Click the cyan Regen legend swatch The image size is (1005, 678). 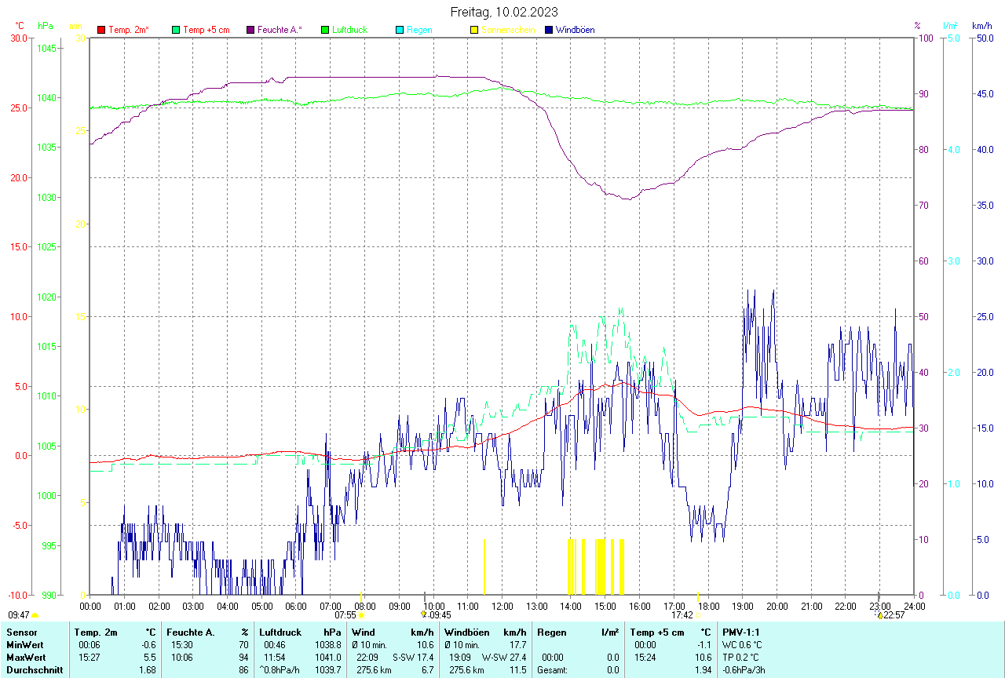(x=400, y=30)
